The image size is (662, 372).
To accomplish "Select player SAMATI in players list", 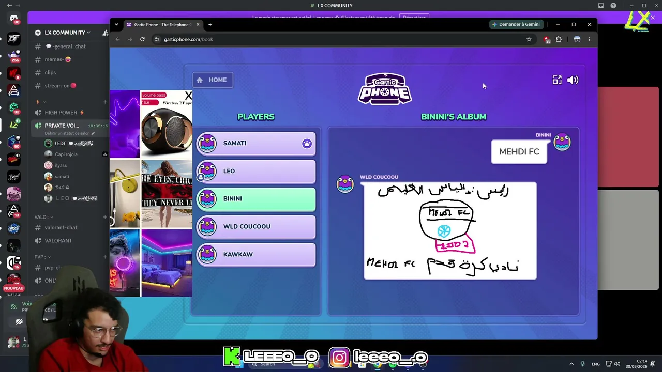I will point(256,144).
